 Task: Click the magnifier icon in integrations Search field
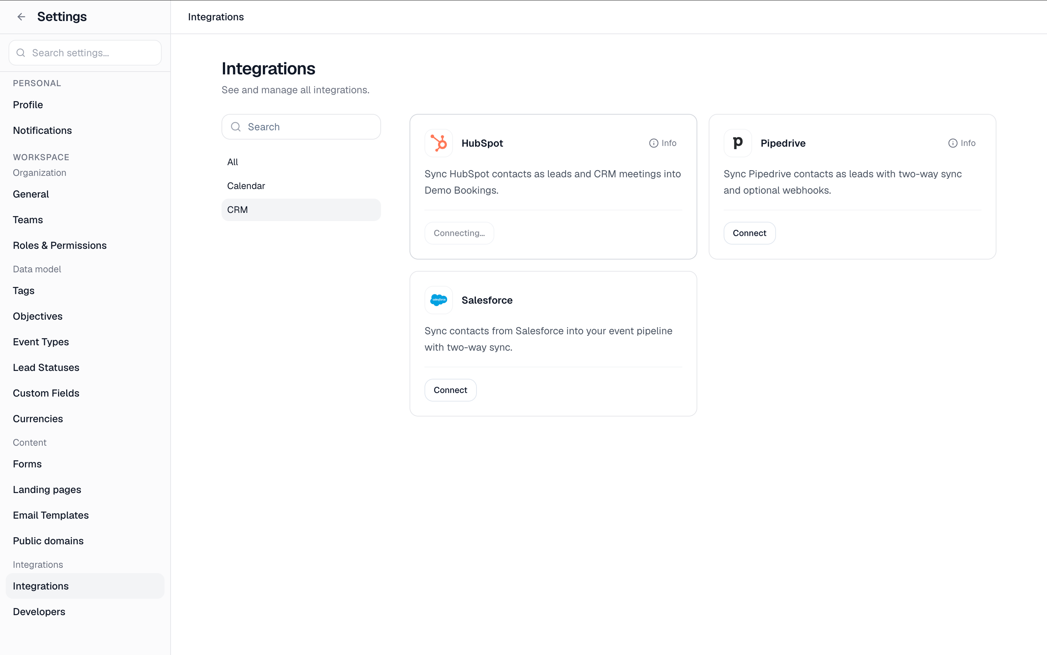236,127
